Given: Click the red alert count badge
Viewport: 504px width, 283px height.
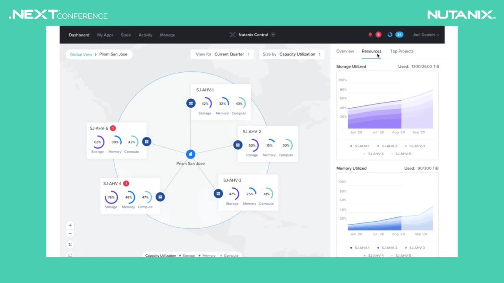Looking at the screenshot, I should 378,35.
